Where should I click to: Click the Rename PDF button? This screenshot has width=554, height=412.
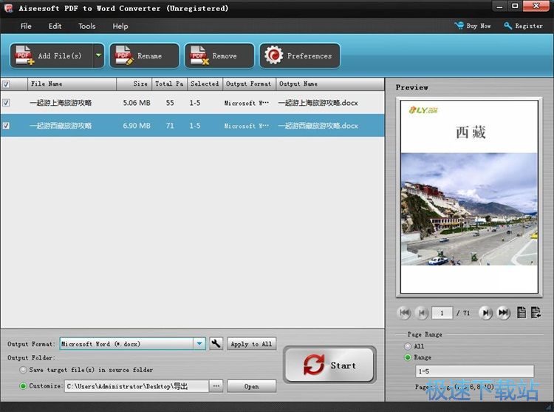tap(144, 55)
